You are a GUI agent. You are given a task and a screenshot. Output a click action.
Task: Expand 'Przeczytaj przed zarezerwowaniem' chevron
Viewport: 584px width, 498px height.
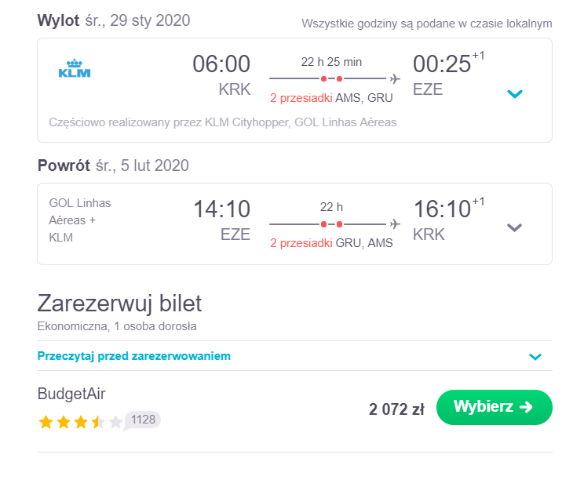535,357
